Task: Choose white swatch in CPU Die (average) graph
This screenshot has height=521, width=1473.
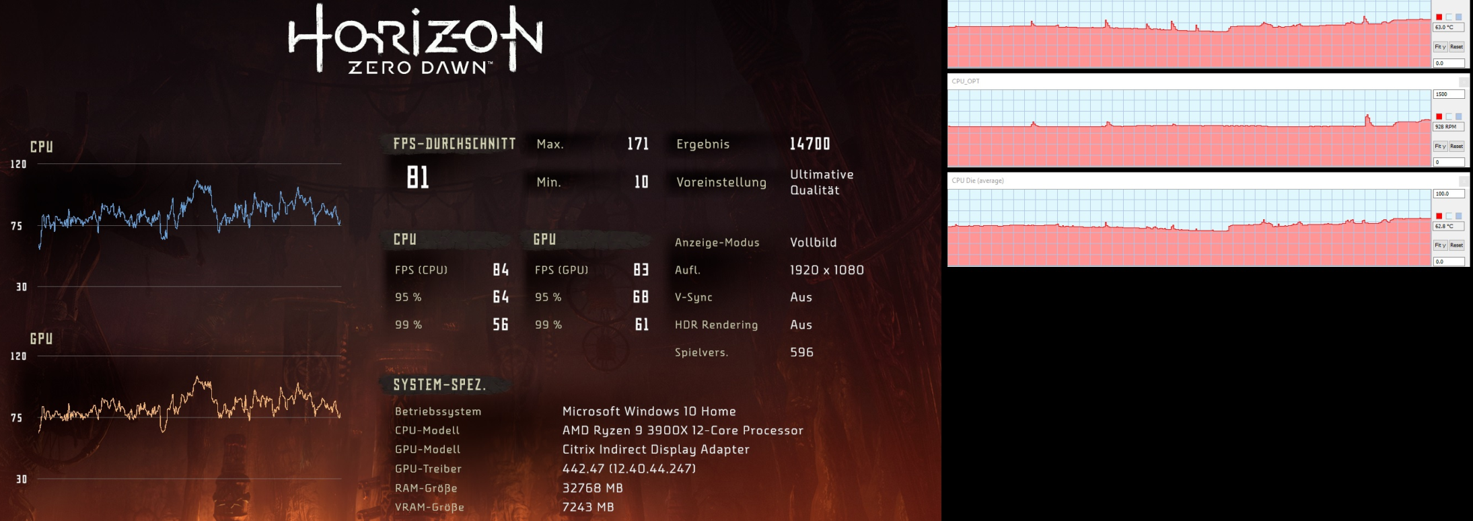Action: [1449, 216]
